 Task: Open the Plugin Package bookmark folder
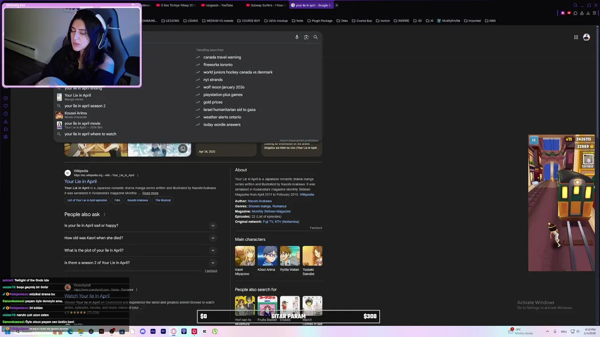(x=319, y=21)
